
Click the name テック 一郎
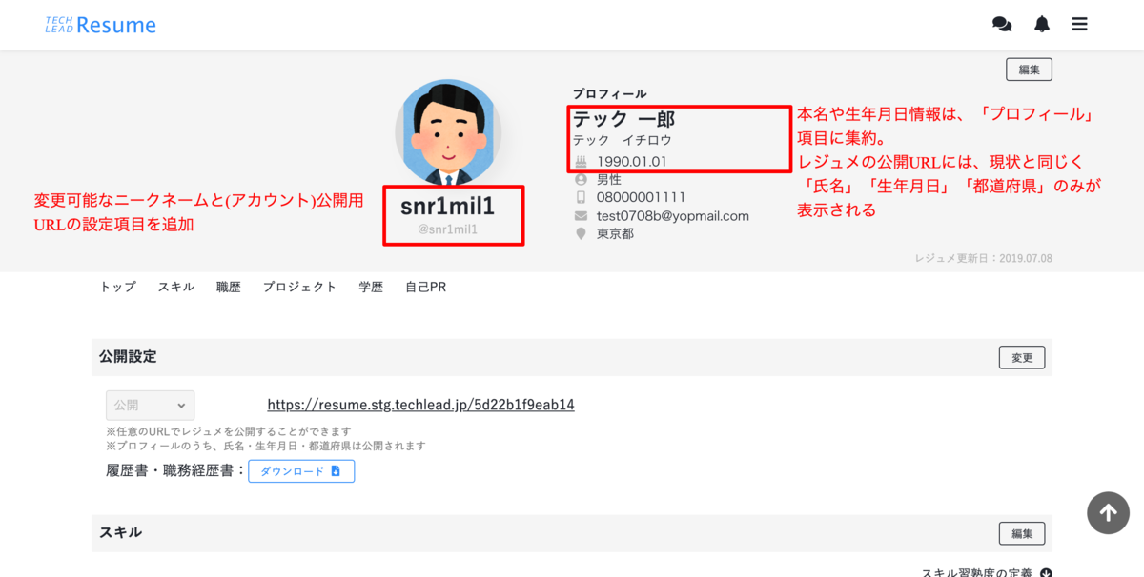tap(623, 119)
